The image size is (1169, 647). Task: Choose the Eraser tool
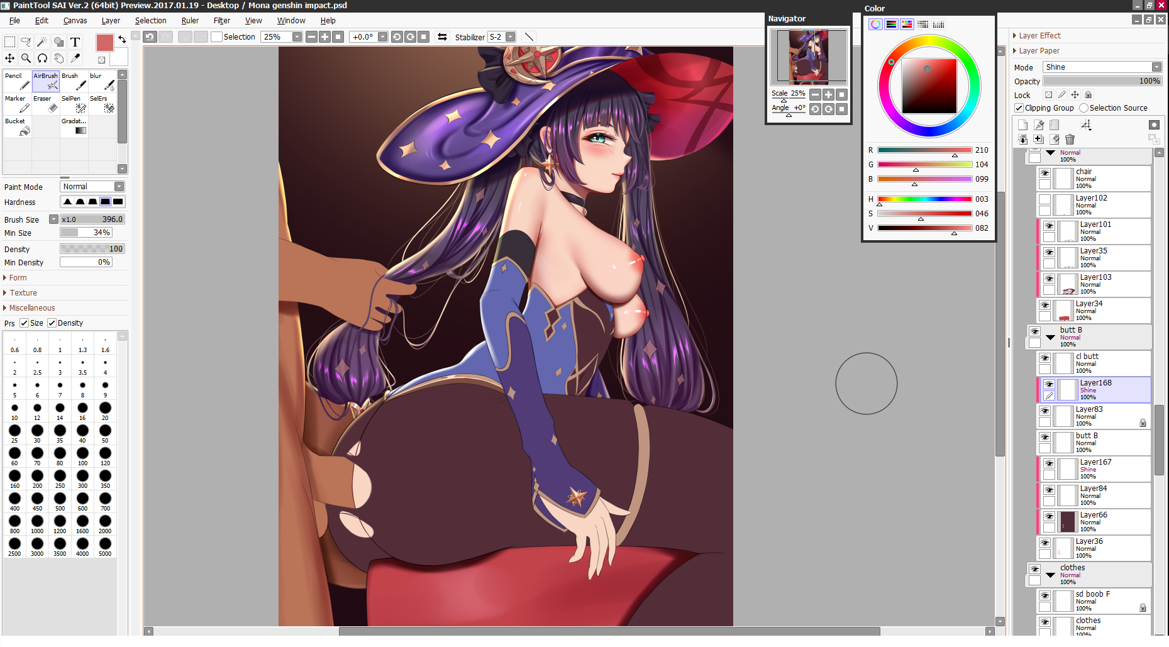tap(46, 104)
